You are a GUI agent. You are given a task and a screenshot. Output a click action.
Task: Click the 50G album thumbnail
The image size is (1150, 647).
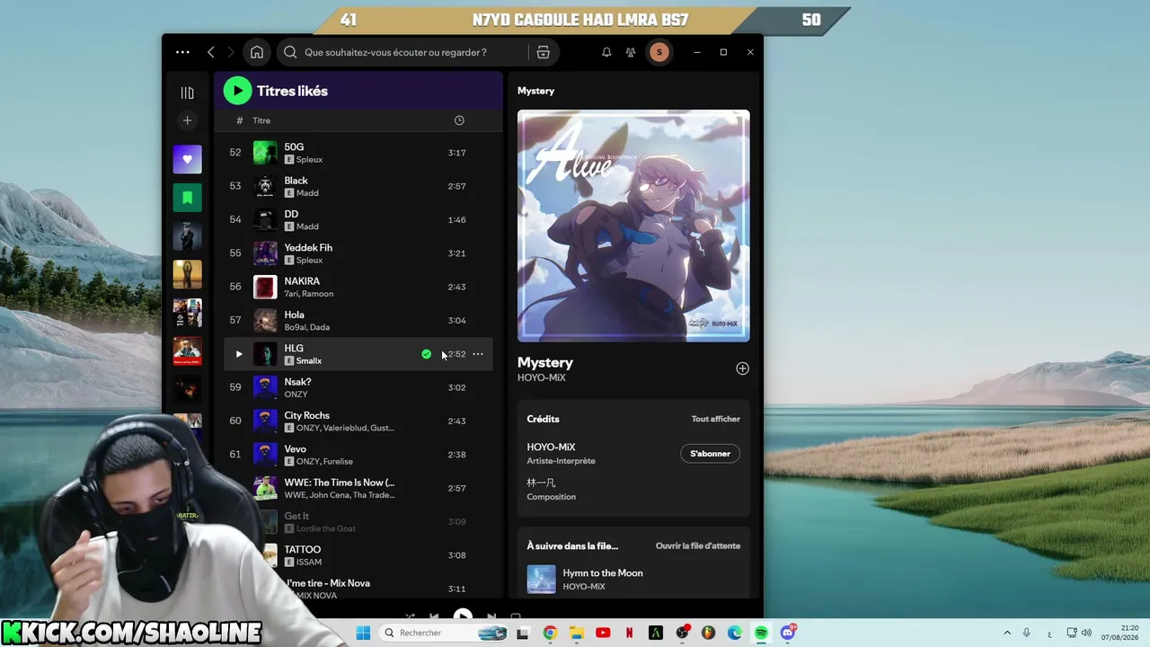[x=265, y=153]
